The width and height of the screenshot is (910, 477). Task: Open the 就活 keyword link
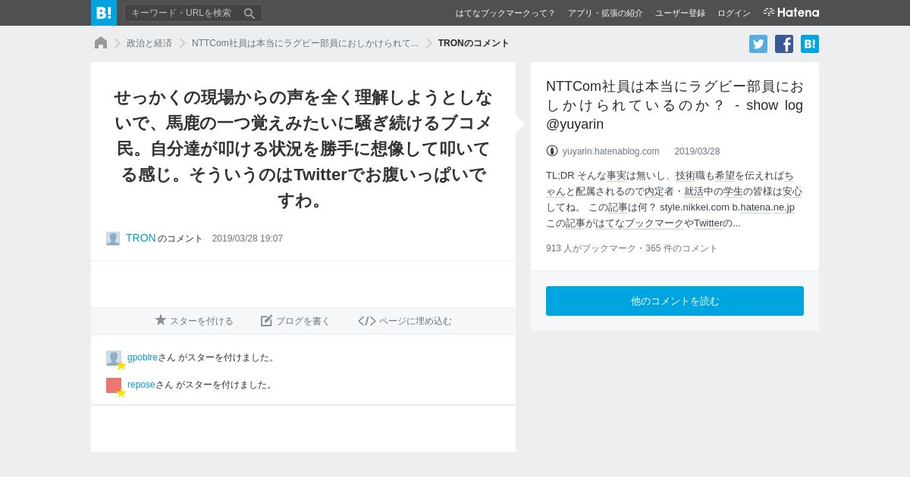(693, 192)
